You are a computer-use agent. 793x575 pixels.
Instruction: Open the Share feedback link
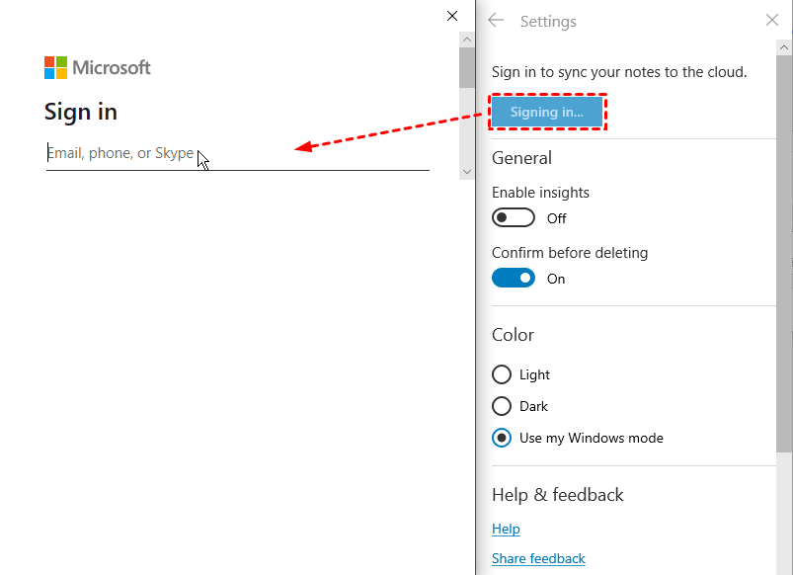click(x=538, y=559)
